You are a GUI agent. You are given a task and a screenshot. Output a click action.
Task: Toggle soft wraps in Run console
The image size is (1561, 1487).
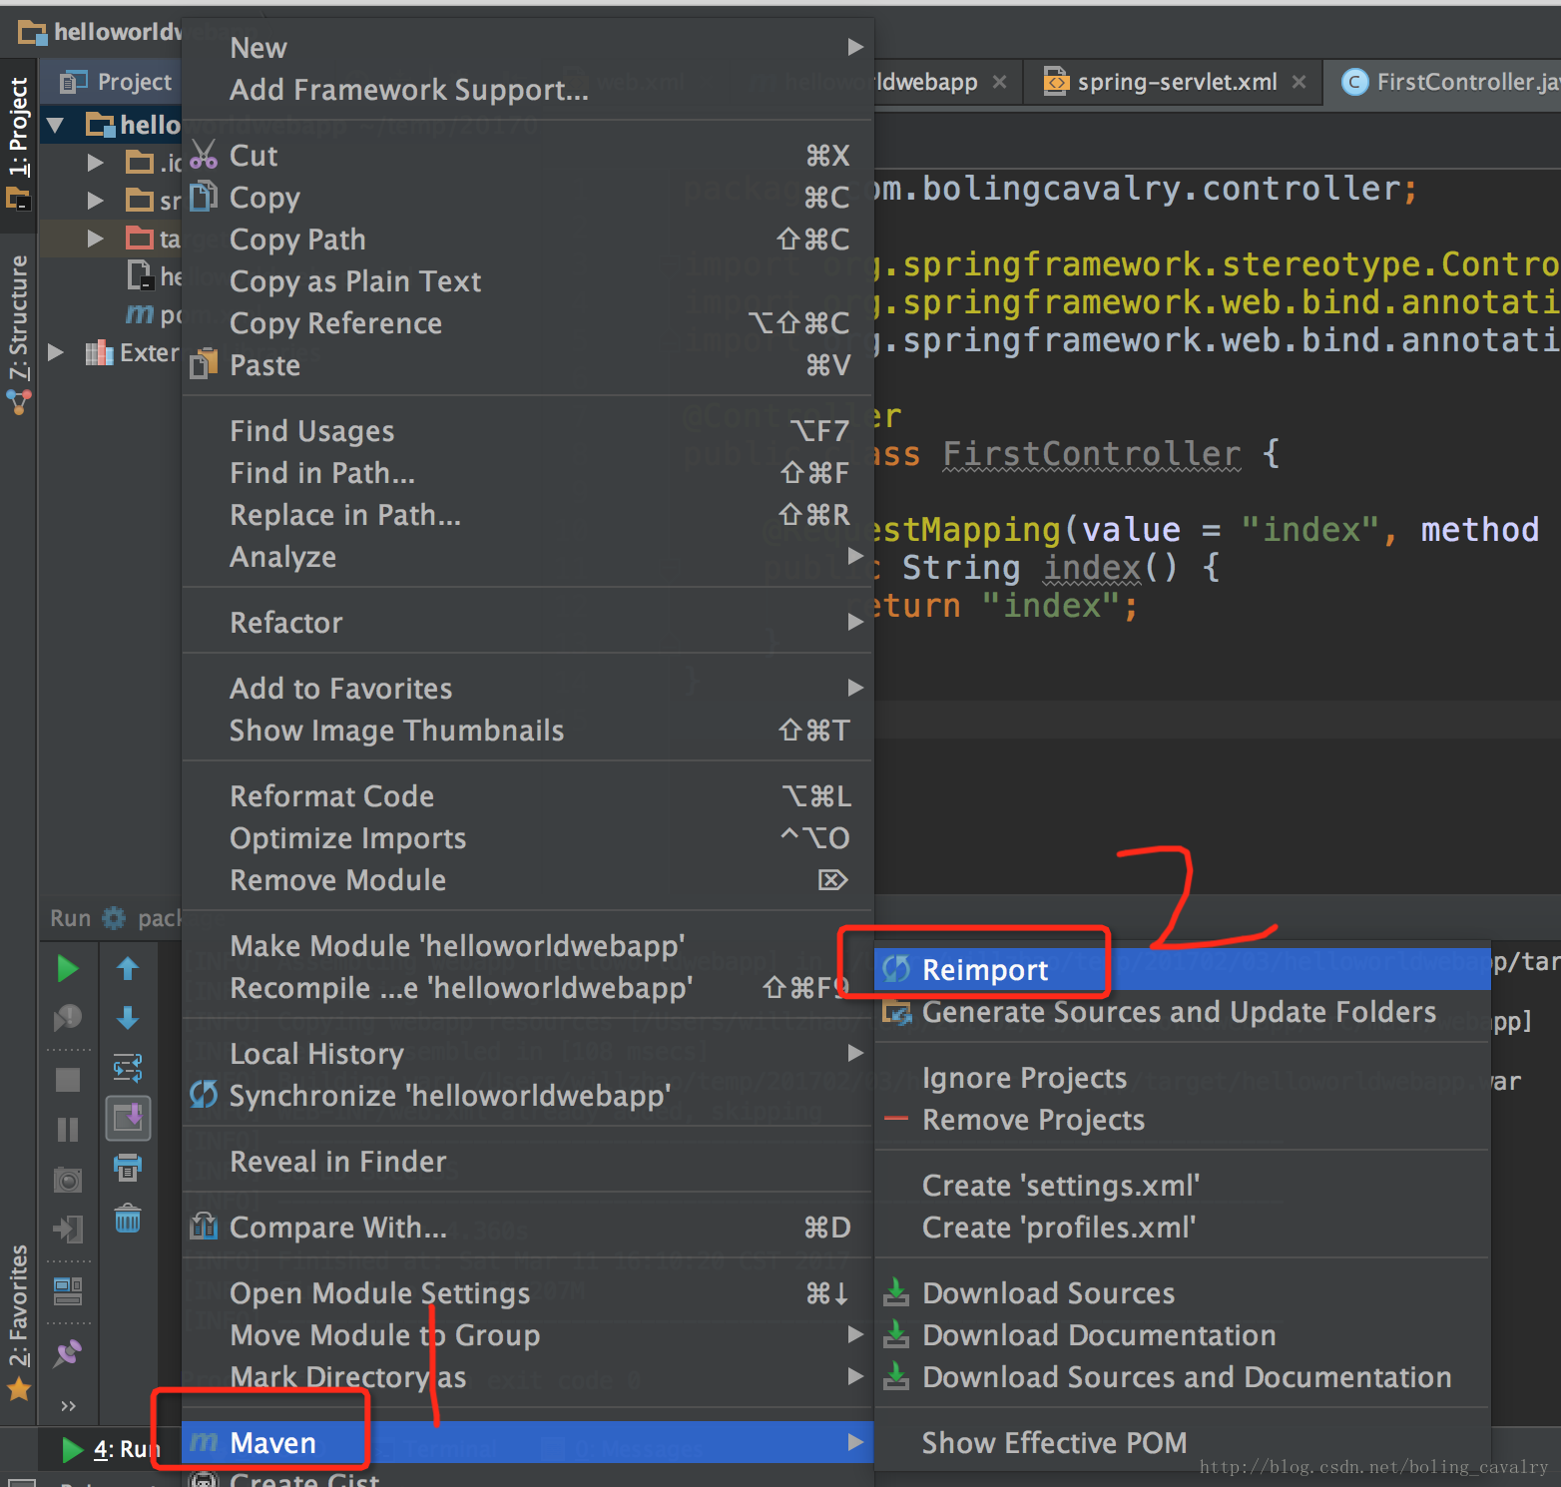[128, 1068]
